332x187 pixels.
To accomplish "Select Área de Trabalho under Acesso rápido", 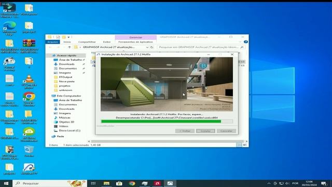I will coord(71,60).
